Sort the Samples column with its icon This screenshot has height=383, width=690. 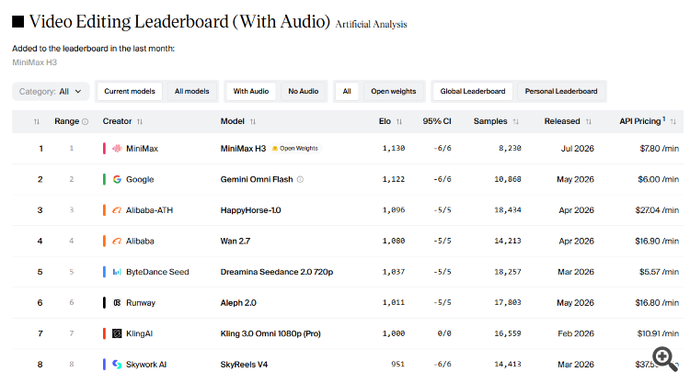[516, 121]
